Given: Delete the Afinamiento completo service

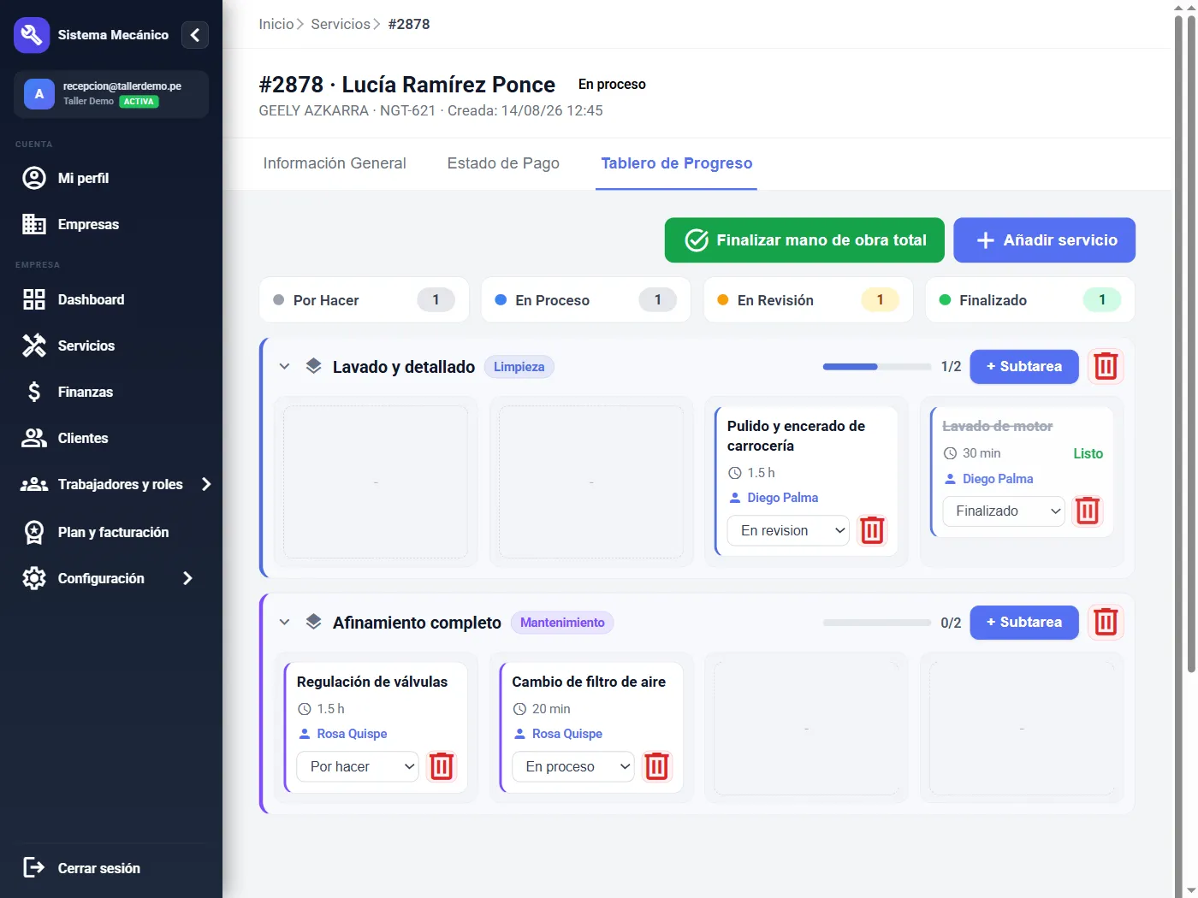Looking at the screenshot, I should [x=1106, y=622].
